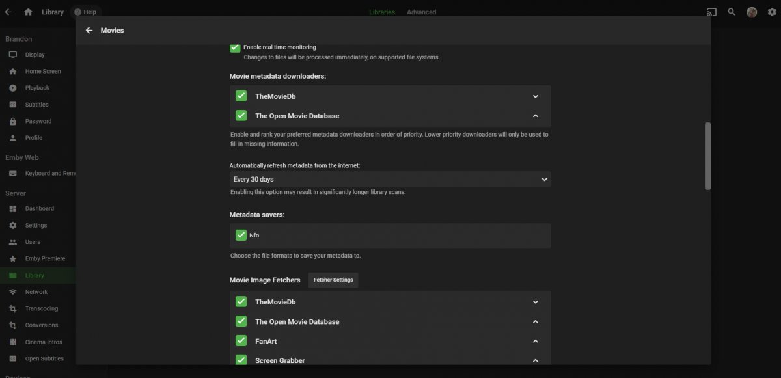Move TheMovieDb metadata downloader down
This screenshot has width=781, height=378.
click(x=536, y=96)
